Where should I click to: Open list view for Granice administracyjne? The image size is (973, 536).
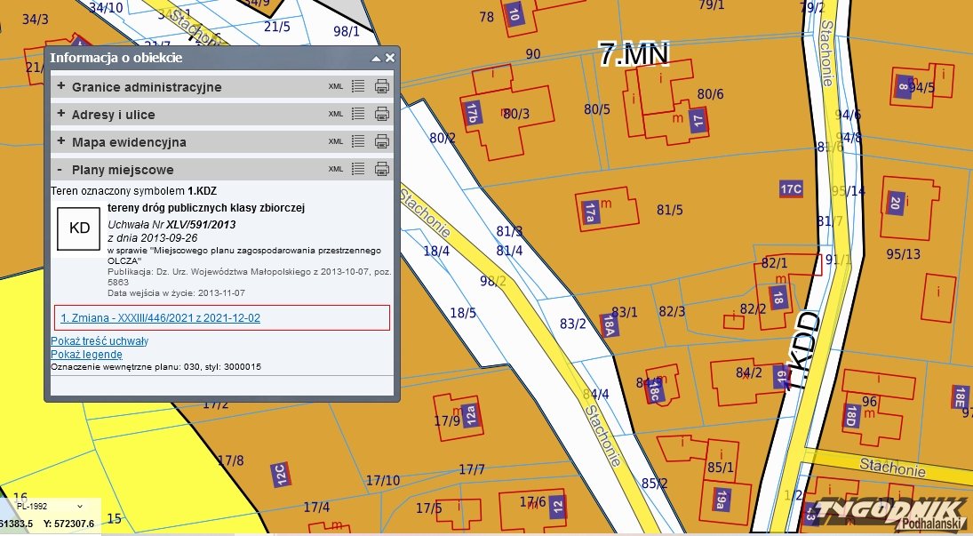pos(358,87)
